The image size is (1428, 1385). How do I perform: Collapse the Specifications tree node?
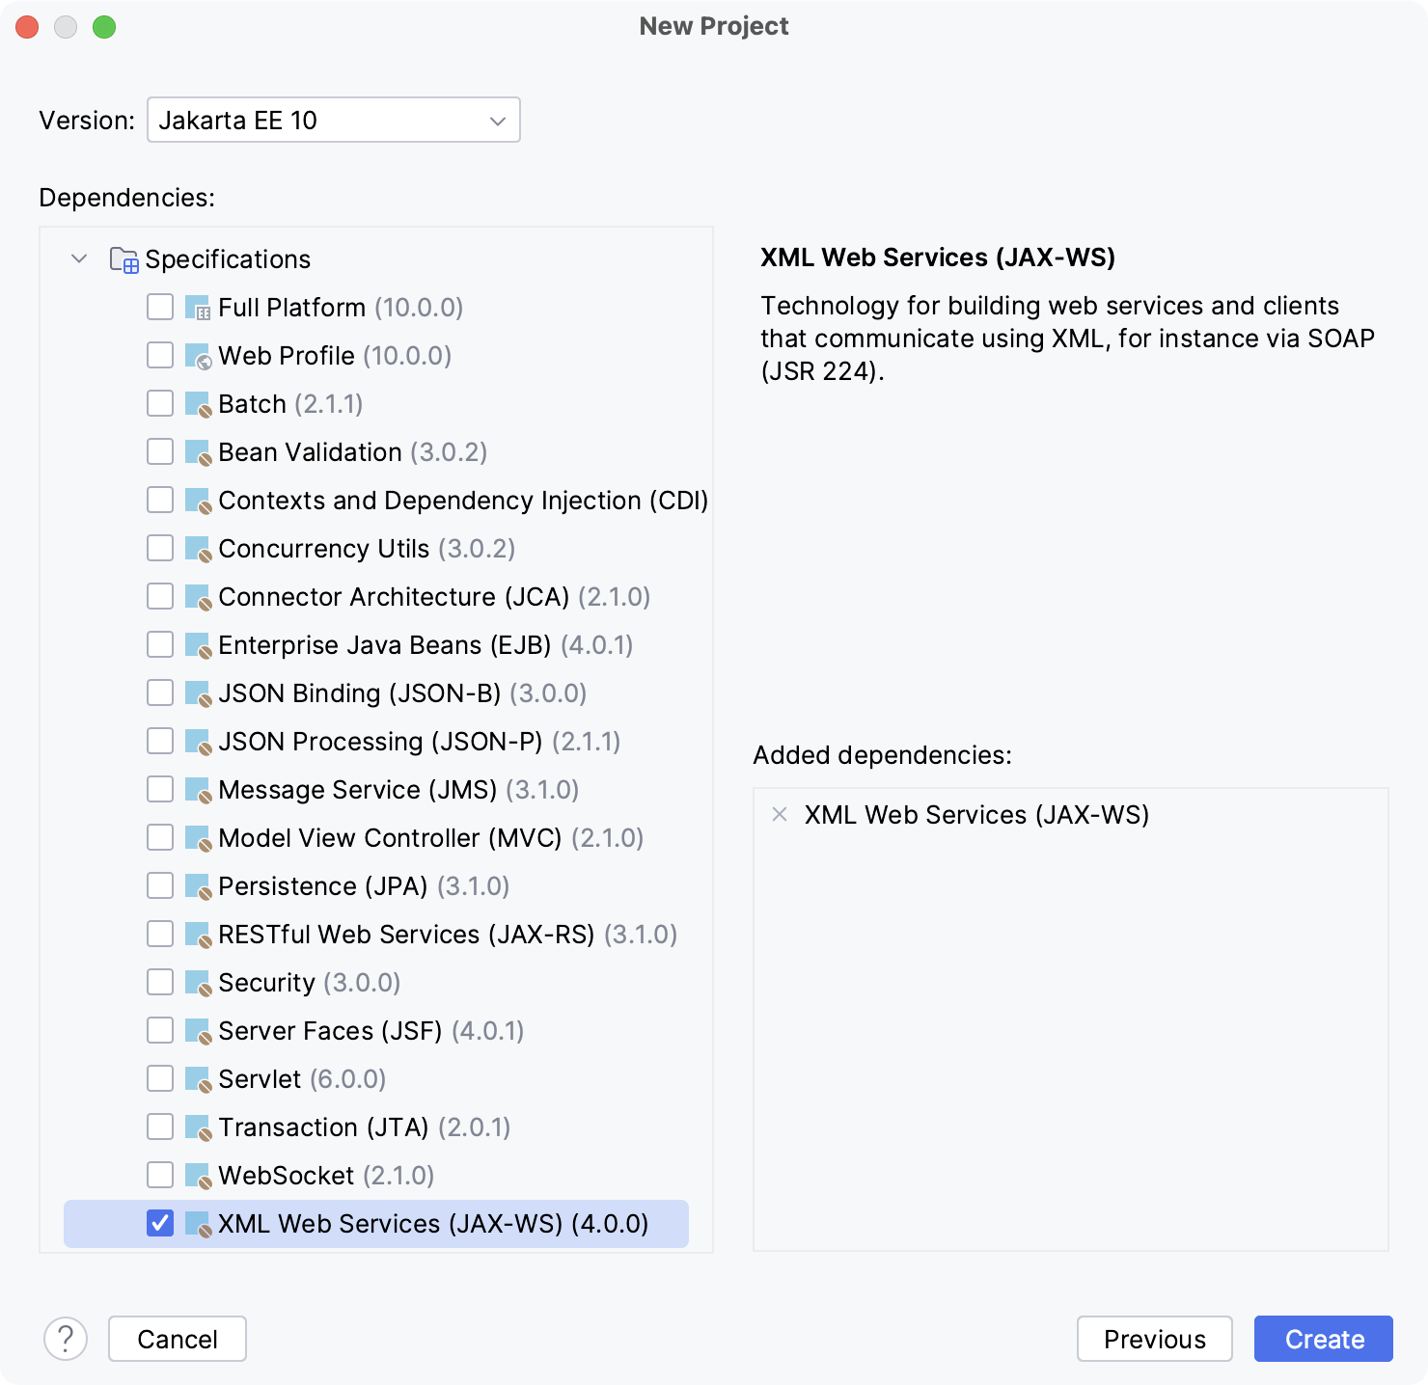pyautogui.click(x=79, y=258)
